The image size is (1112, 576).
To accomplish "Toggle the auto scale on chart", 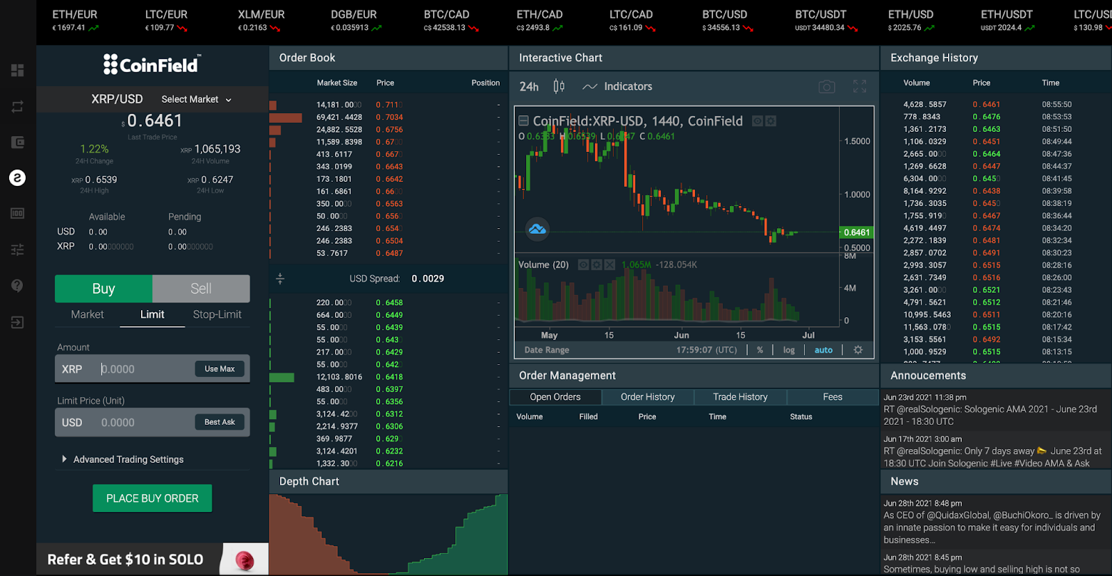I will pyautogui.click(x=824, y=350).
